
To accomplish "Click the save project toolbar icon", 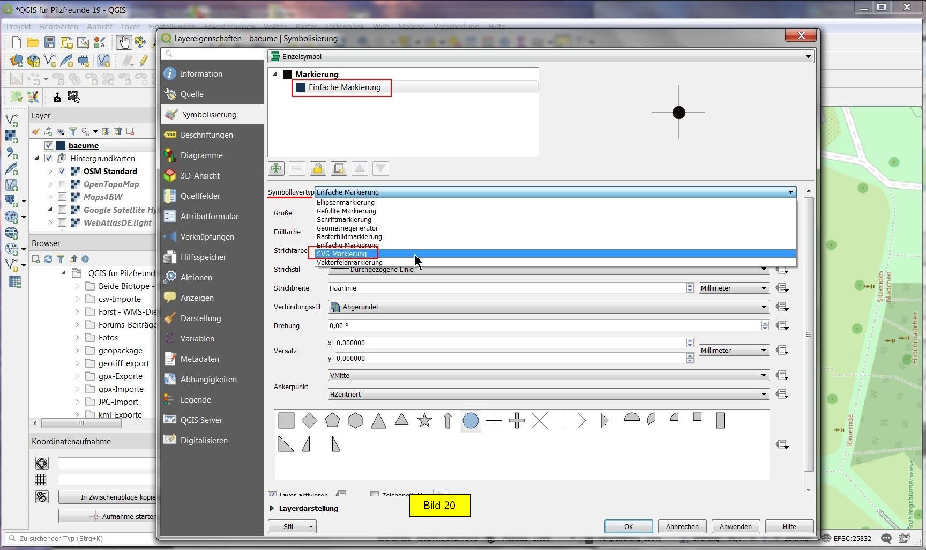I will pos(50,42).
